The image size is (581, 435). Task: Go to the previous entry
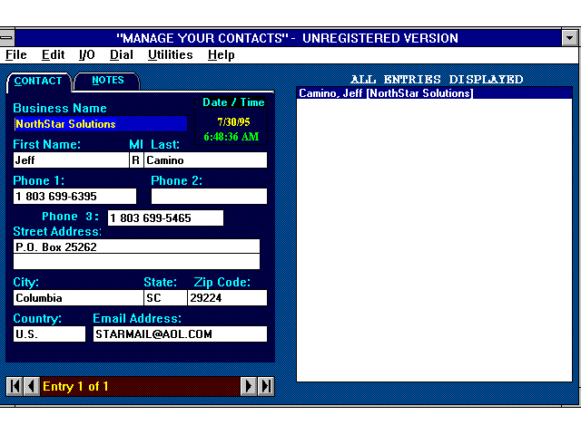click(32, 386)
